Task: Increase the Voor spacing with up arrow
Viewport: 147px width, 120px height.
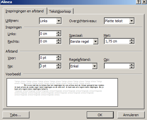Action: [59, 56]
